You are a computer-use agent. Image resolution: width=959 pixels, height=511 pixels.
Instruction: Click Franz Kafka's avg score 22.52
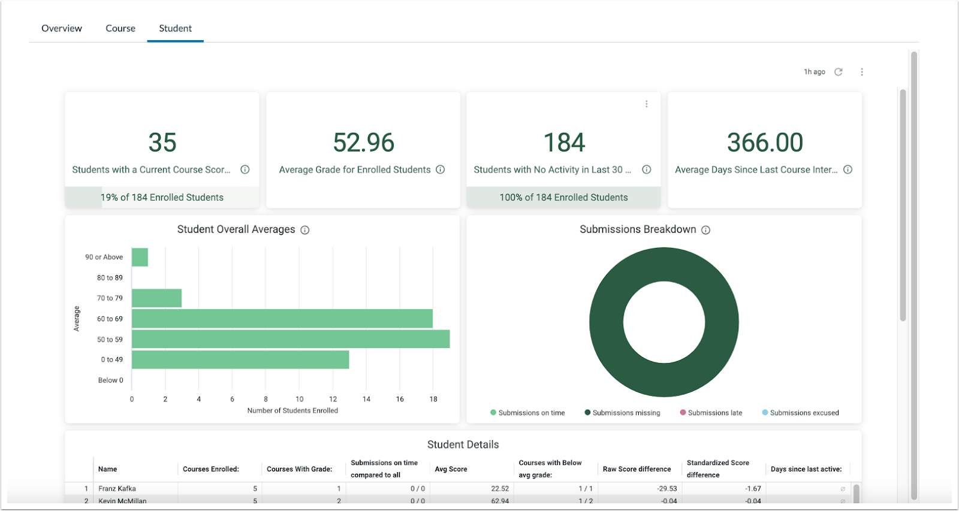(x=500, y=489)
